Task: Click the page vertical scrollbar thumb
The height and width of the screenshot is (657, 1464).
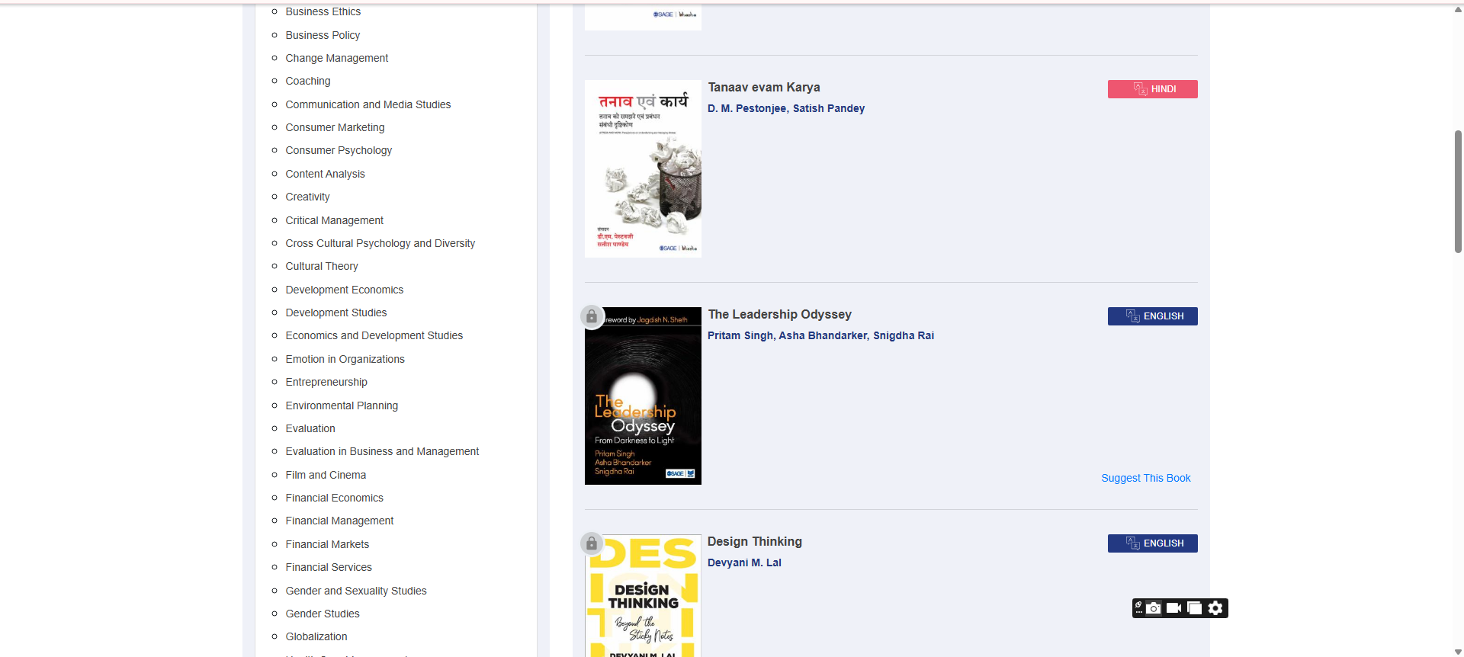Action: click(1458, 191)
